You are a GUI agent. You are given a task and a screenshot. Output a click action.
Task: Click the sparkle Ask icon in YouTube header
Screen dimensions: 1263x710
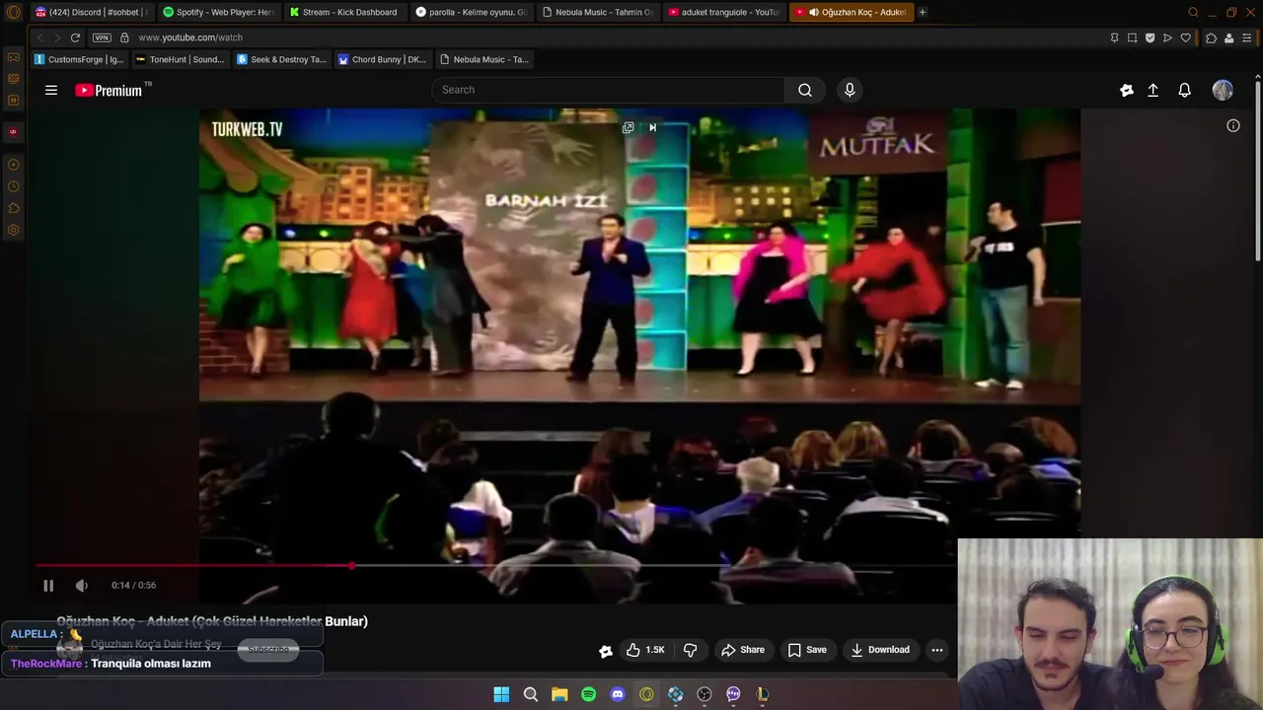coord(1127,90)
